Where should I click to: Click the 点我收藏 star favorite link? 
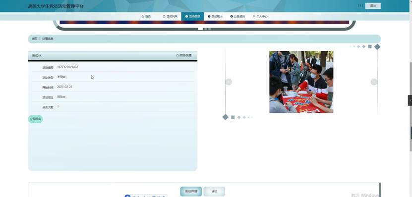183,55
